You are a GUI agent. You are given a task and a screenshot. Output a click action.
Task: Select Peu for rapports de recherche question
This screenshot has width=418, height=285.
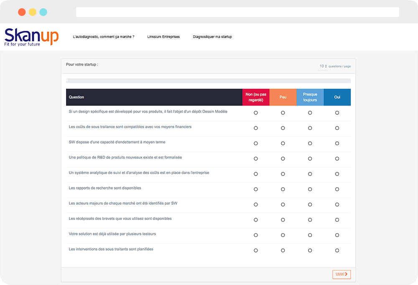(x=283, y=189)
